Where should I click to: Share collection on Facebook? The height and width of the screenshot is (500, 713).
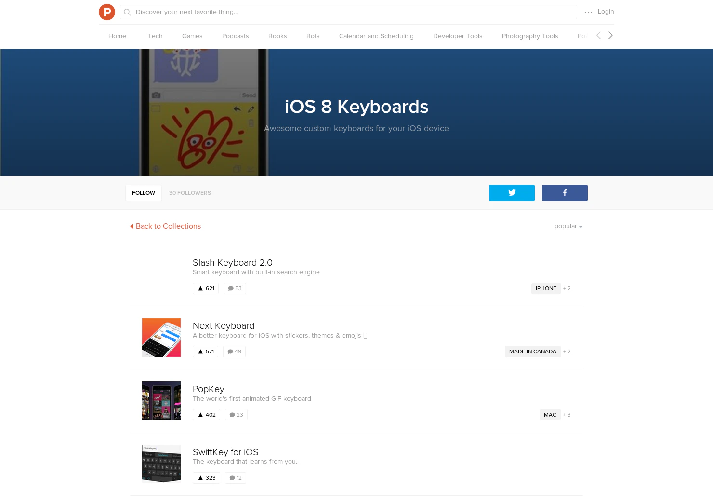pyautogui.click(x=565, y=193)
